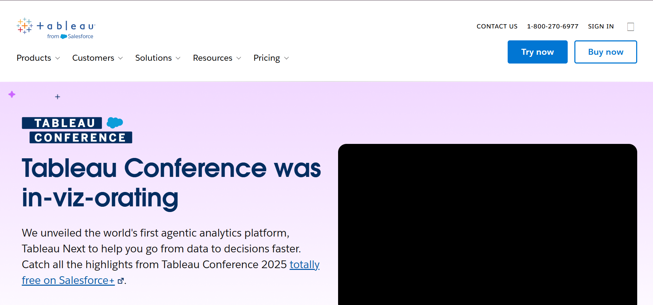Open the Resources menu
The width and height of the screenshot is (653, 305).
click(213, 58)
